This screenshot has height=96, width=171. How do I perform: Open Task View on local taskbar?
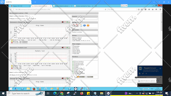click(48, 93)
